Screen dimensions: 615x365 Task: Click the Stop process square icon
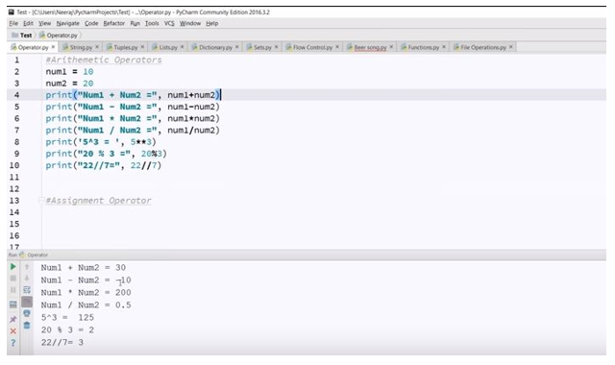click(x=12, y=279)
